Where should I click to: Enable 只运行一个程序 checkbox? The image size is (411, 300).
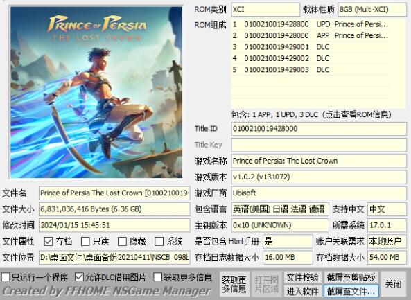[6, 277]
